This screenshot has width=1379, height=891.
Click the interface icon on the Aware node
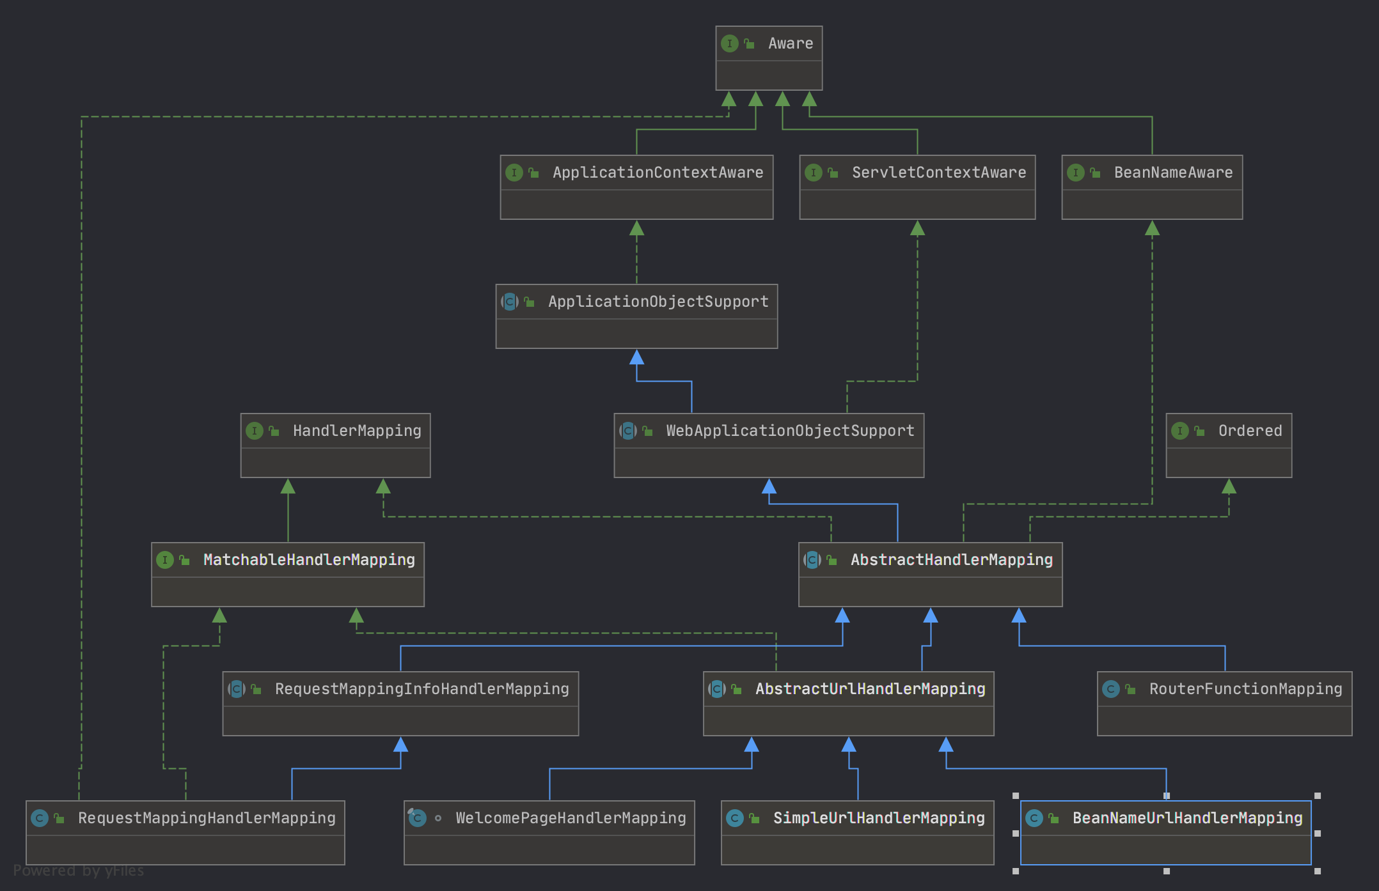coord(729,43)
